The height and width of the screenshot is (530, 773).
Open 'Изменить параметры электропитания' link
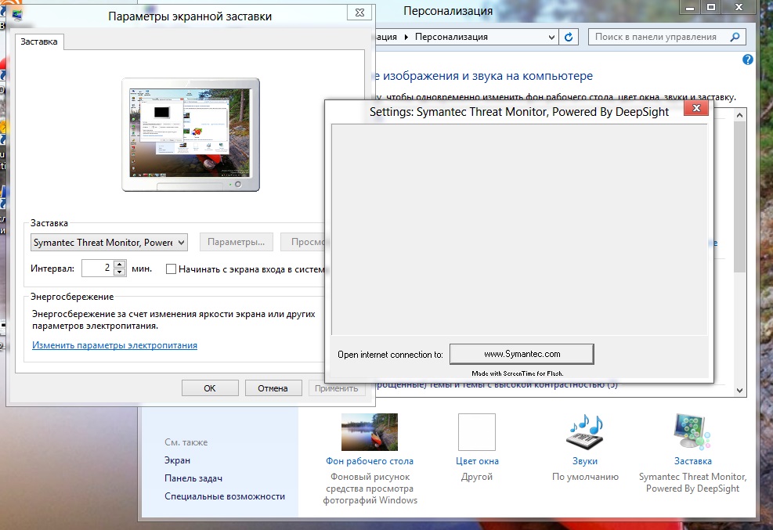(115, 345)
